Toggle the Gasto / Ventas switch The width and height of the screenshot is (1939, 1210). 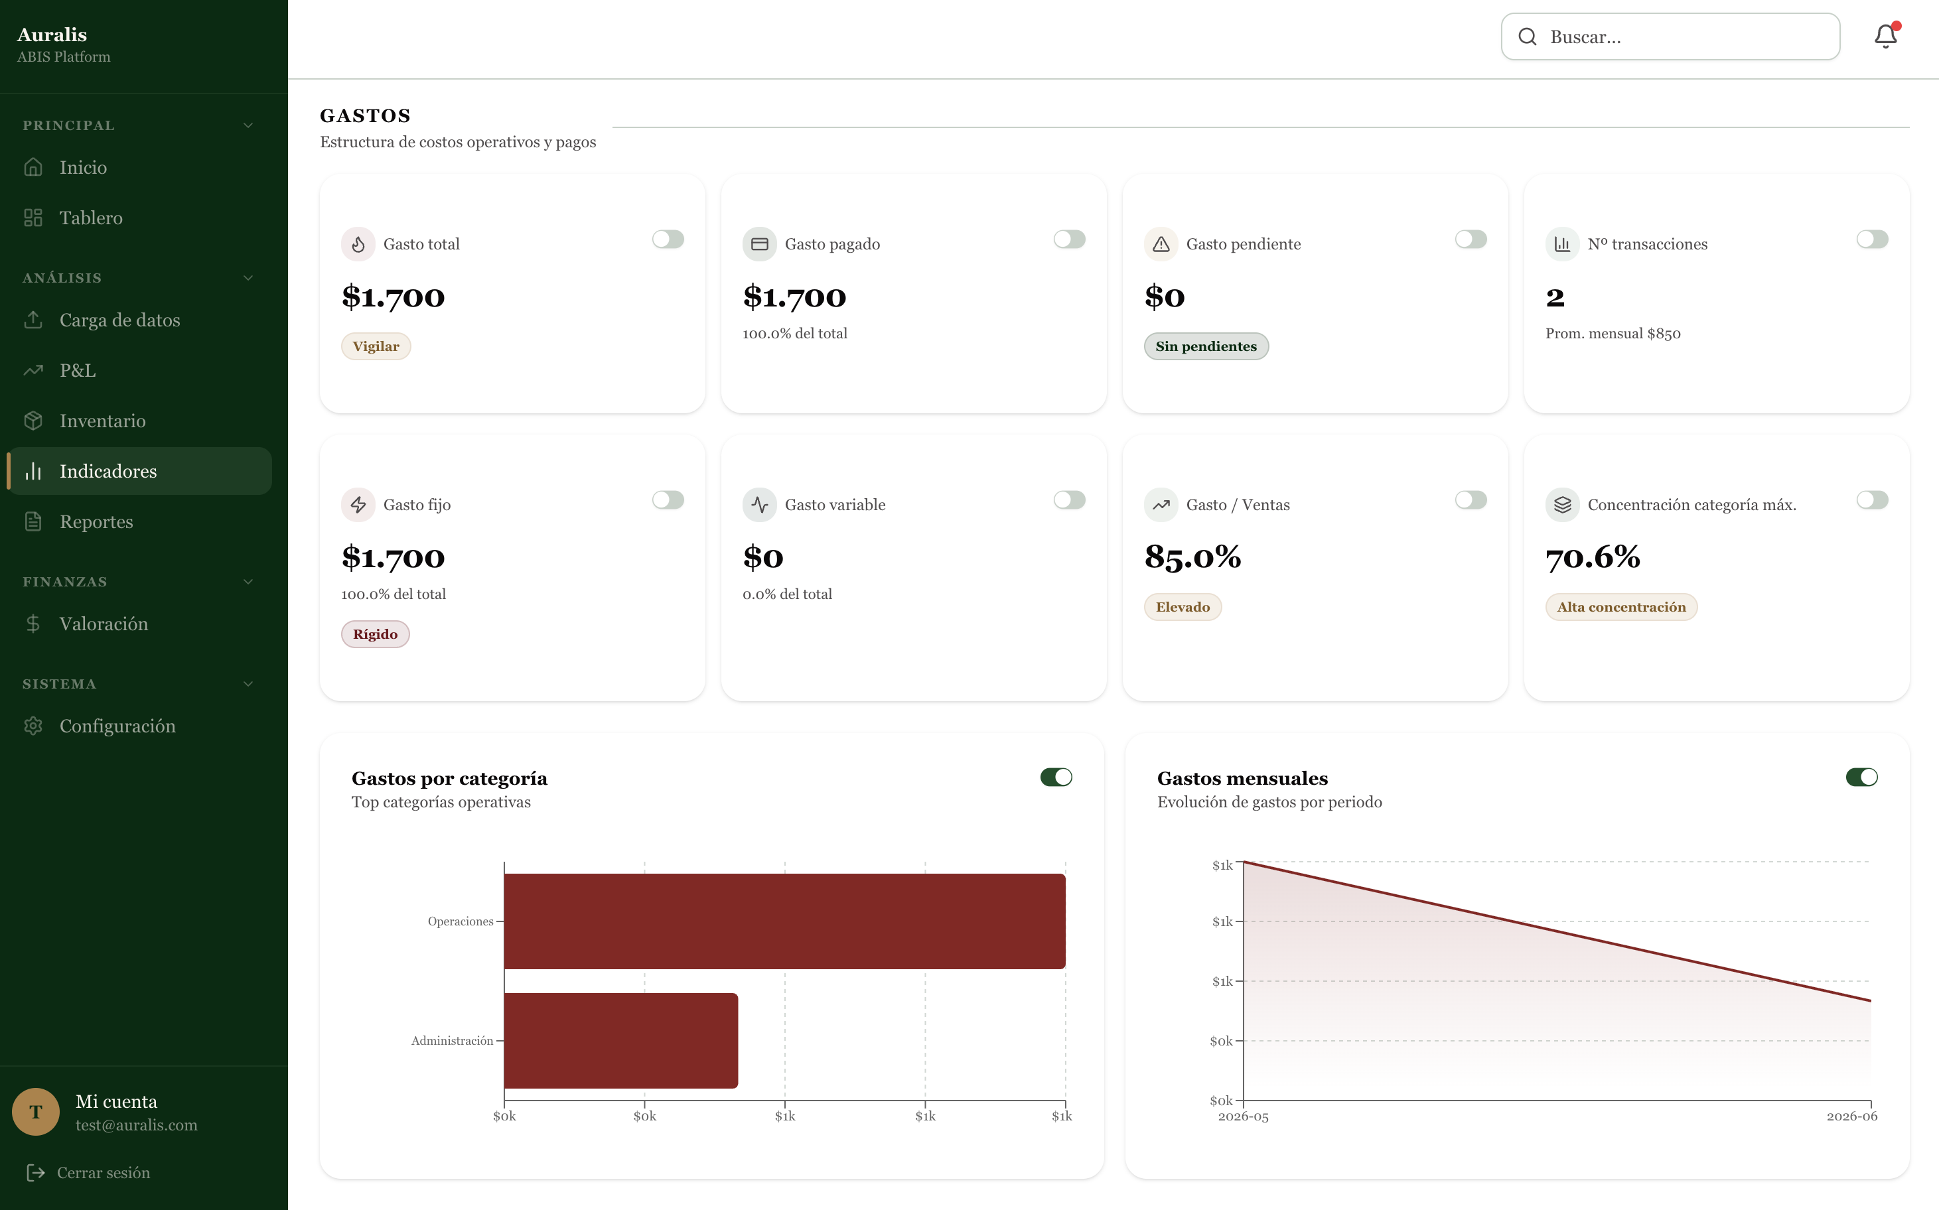coord(1471,500)
